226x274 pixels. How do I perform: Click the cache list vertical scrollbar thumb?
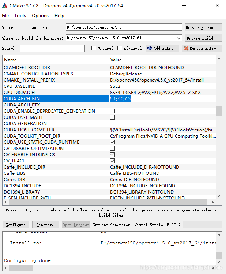(219, 111)
